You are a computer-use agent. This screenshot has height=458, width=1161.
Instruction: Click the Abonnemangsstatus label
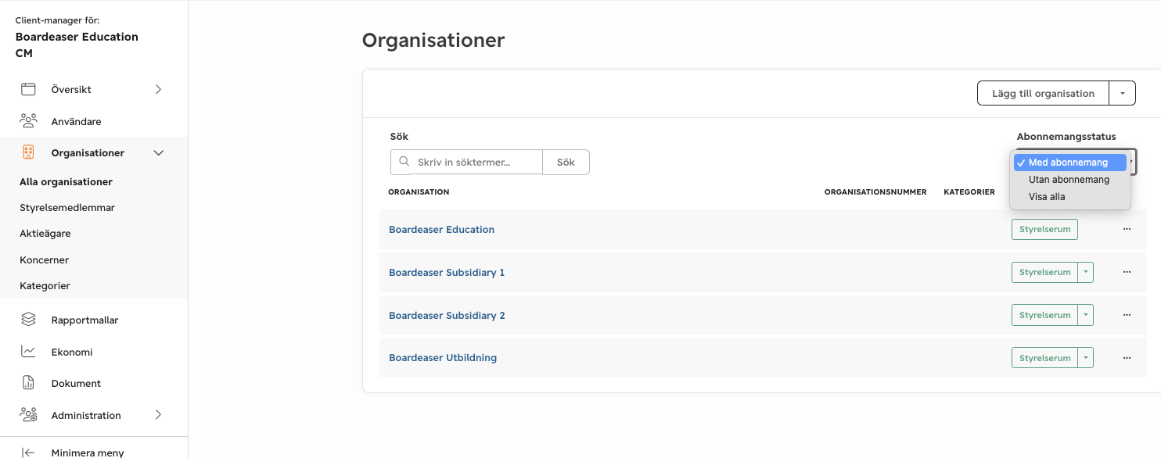click(x=1066, y=136)
